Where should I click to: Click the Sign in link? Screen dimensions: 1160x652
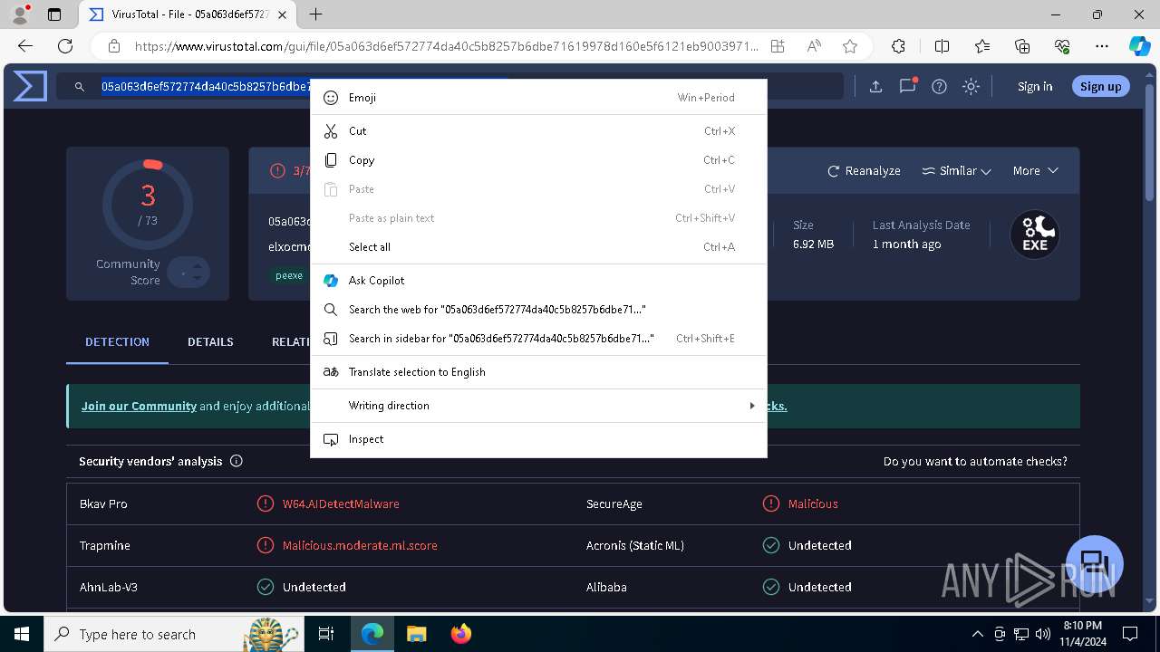point(1035,87)
